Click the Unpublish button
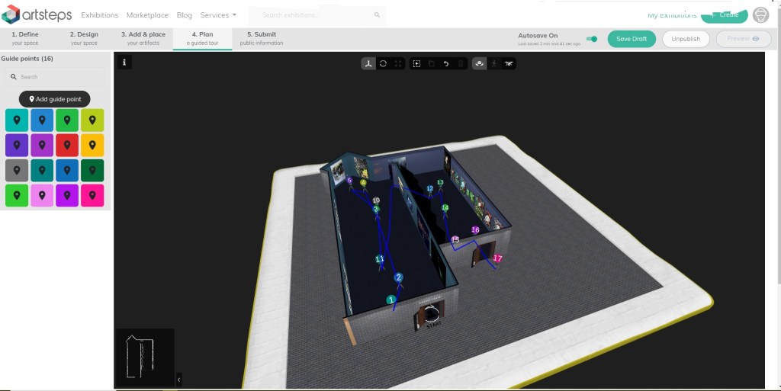 686,39
